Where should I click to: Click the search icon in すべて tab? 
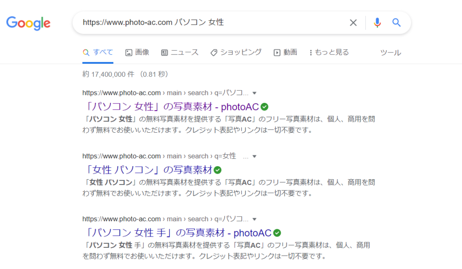(x=86, y=53)
